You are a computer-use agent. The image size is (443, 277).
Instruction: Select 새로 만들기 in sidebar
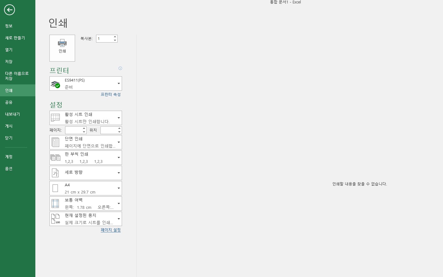[18, 38]
